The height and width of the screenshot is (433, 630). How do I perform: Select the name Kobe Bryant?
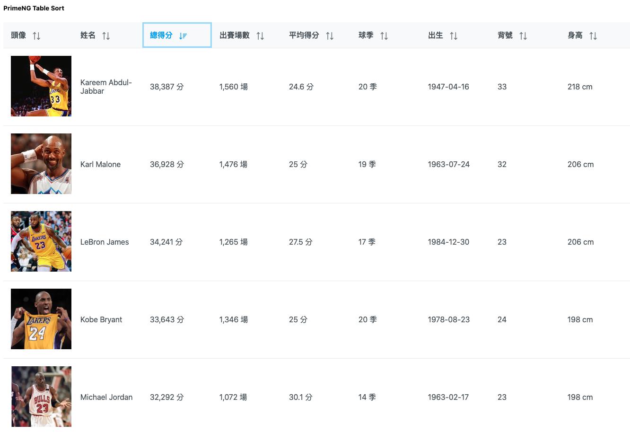coord(101,320)
